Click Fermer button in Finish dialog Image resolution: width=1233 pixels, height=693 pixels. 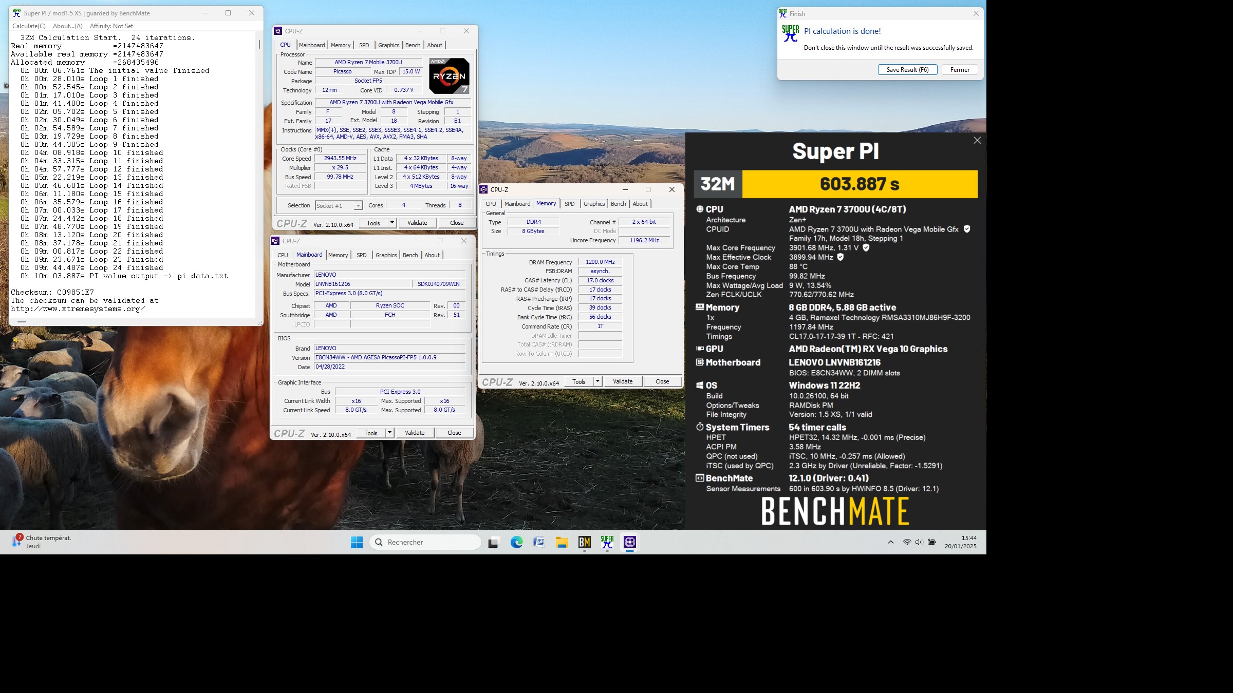(960, 70)
